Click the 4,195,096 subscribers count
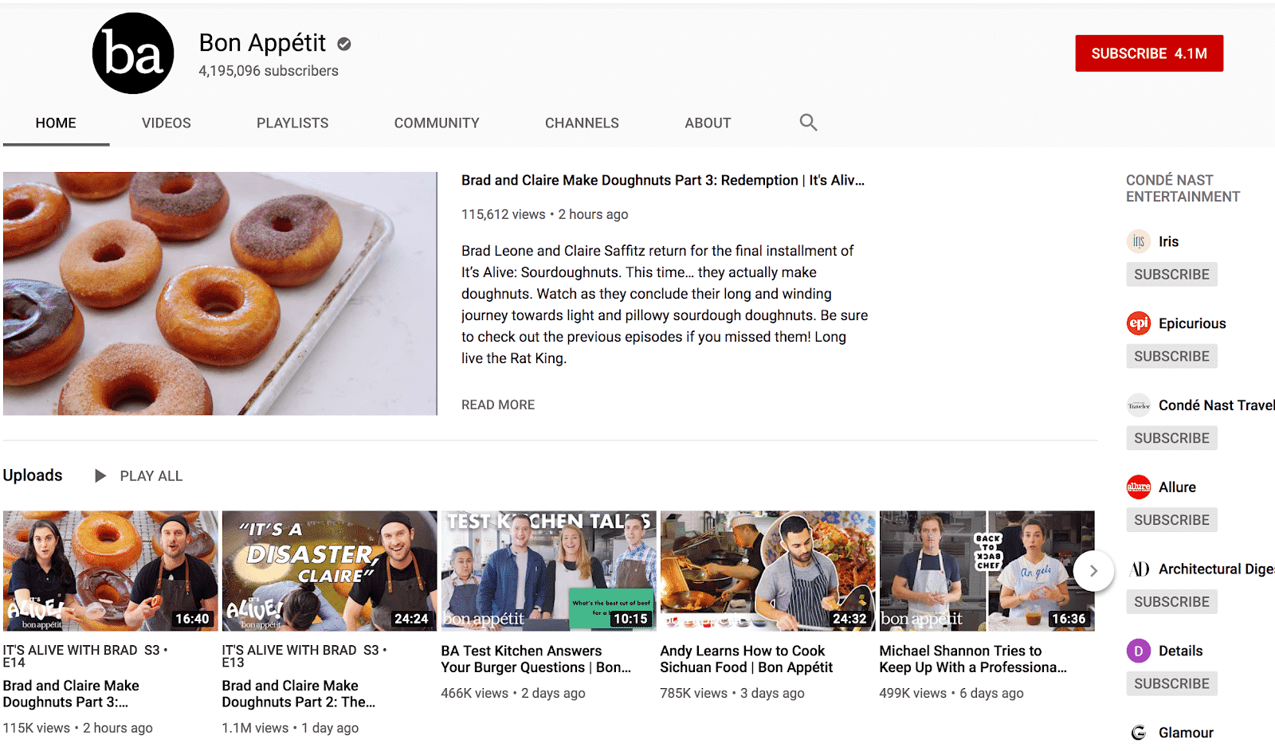 [x=269, y=71]
